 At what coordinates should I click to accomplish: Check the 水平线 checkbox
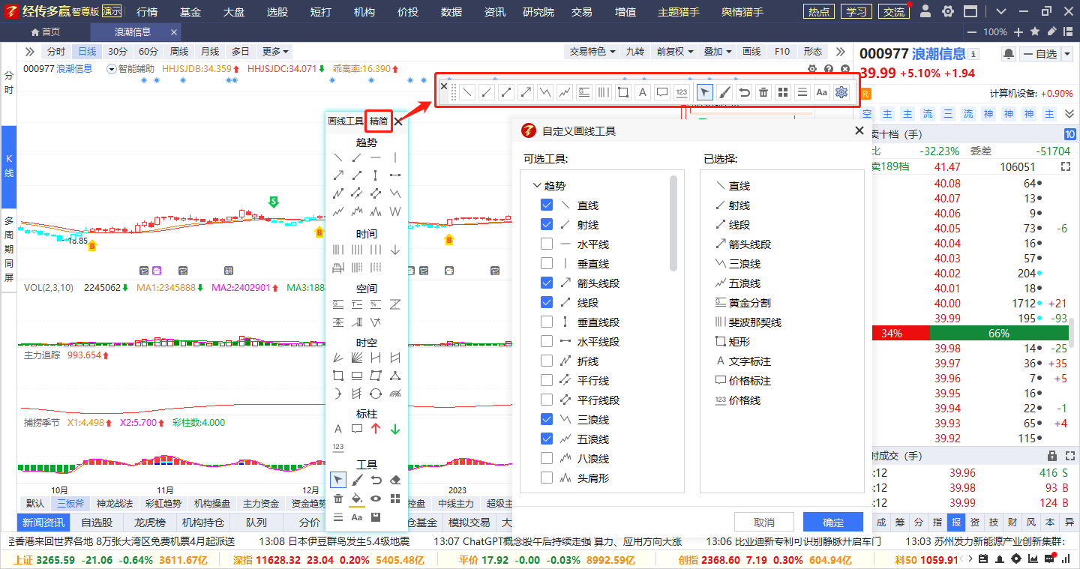coord(547,244)
